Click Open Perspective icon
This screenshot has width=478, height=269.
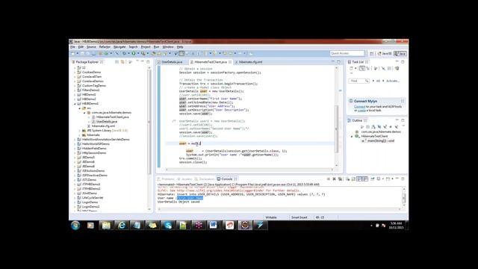(x=372, y=53)
